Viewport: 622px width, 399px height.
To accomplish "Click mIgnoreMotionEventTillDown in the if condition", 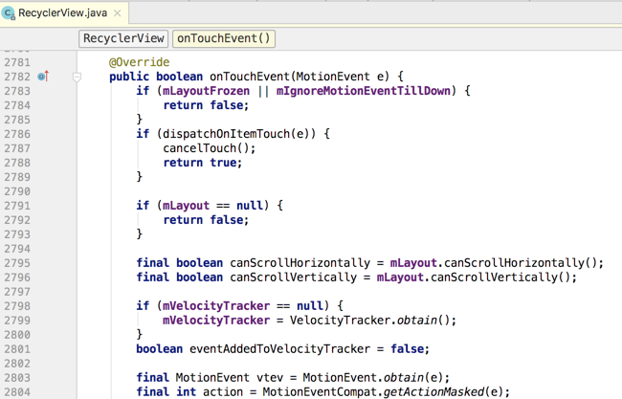I will click(364, 91).
